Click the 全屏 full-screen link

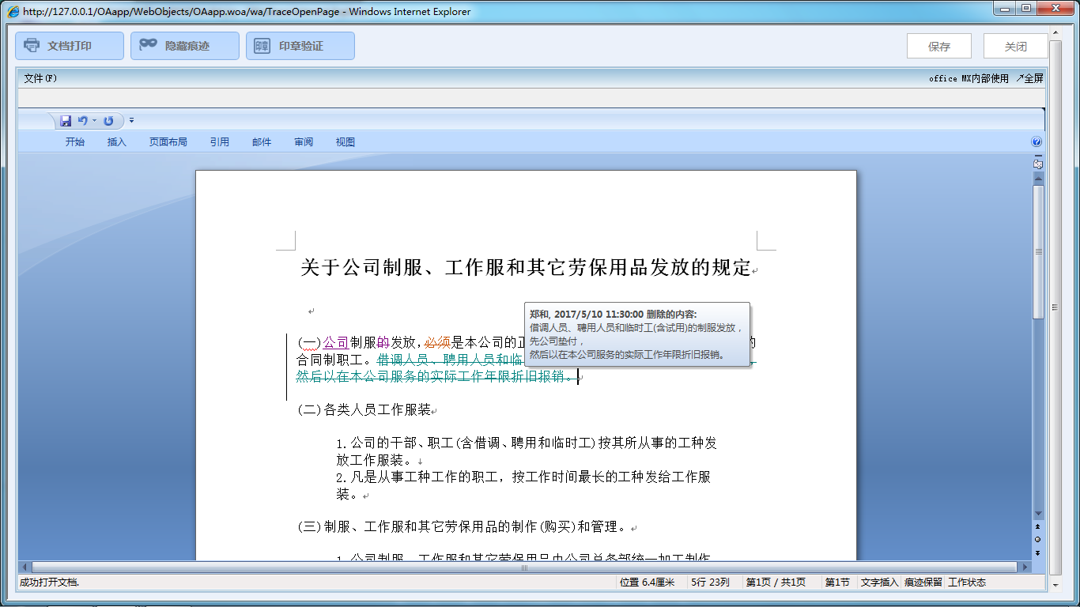[x=1032, y=78]
